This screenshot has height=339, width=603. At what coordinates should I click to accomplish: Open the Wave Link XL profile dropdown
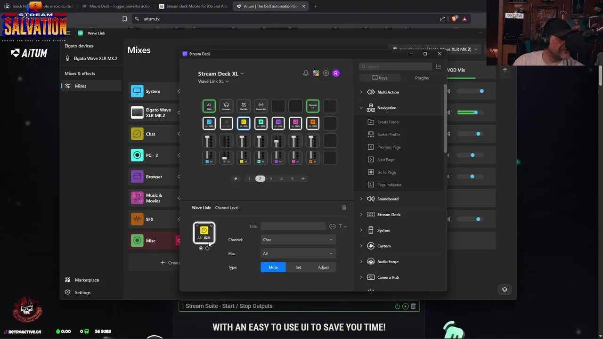(x=213, y=81)
